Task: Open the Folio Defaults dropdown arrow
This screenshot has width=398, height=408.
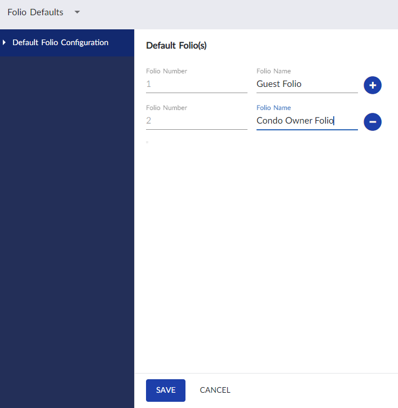Action: pyautogui.click(x=77, y=12)
